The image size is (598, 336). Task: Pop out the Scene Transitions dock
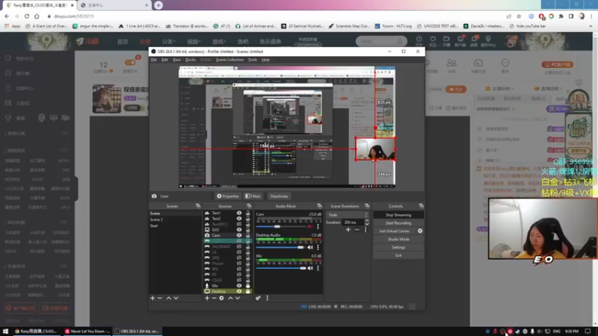click(x=367, y=206)
